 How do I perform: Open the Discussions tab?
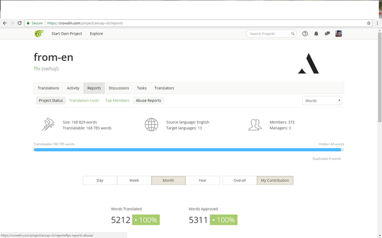coord(119,88)
